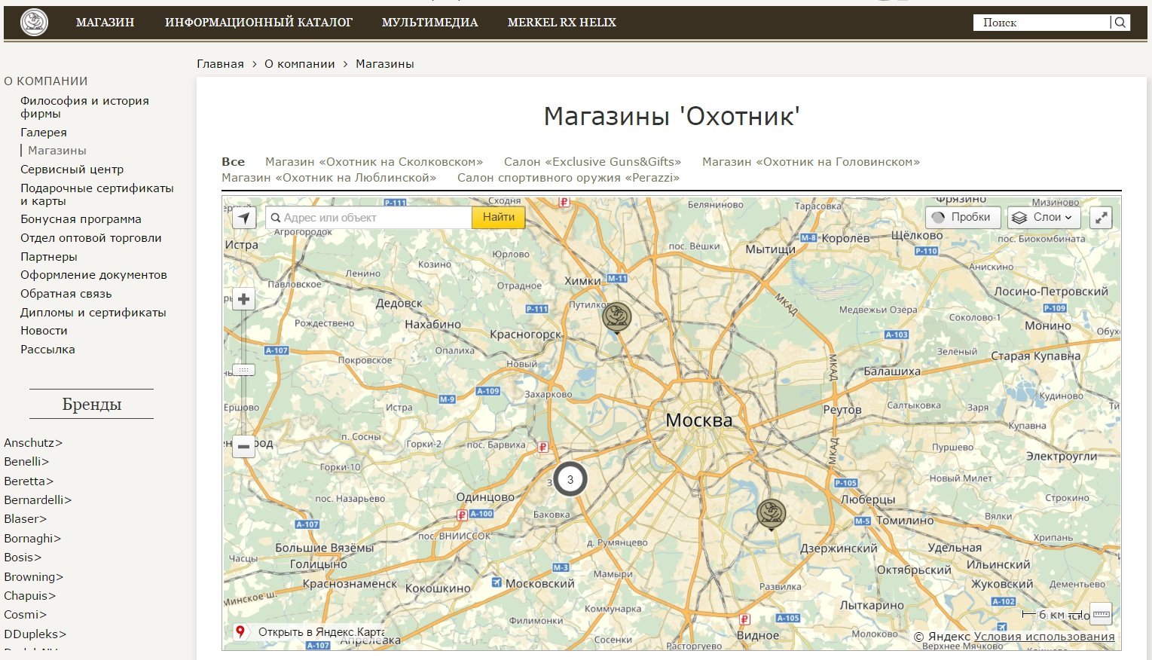Open Условия использования link on map

click(1044, 636)
